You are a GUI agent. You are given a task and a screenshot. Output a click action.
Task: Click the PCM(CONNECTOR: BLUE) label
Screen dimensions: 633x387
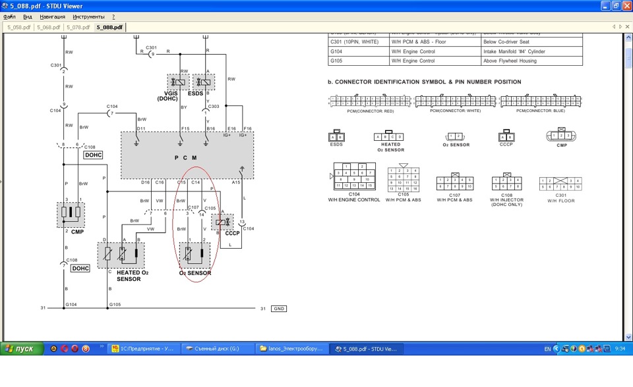[x=540, y=111]
